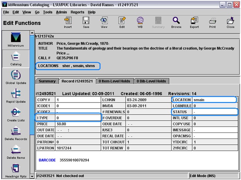Screen dimensions: 241x180
Task: Print the record using Print icon
Action: pos(212,22)
